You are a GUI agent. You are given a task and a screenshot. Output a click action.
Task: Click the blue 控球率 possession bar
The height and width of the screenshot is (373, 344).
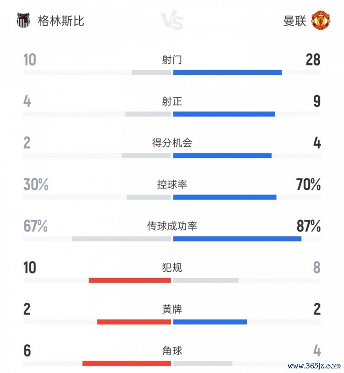click(x=224, y=197)
